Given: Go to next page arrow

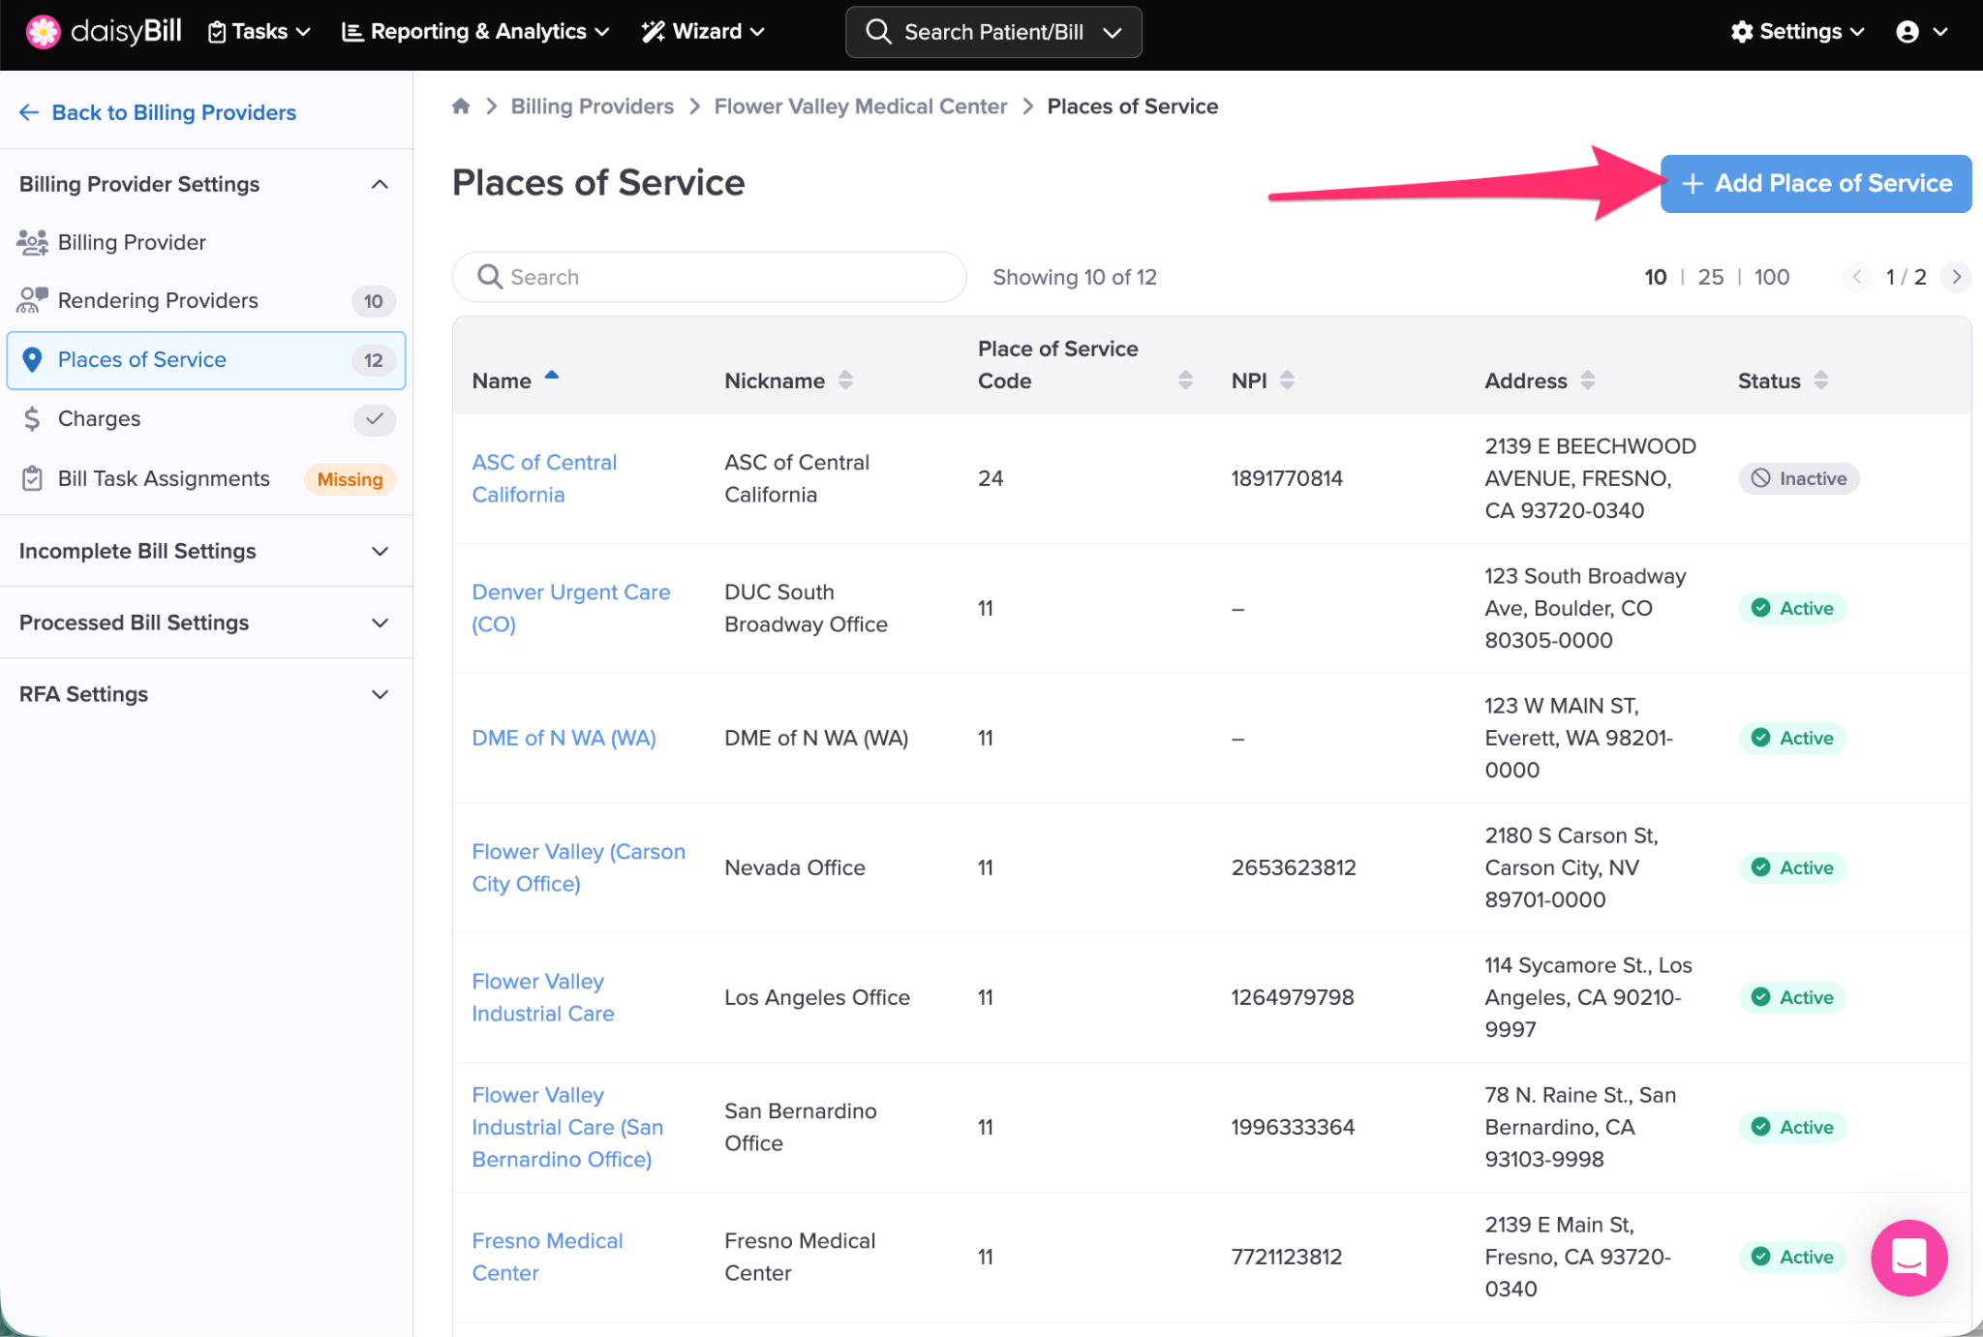Looking at the screenshot, I should (x=1956, y=277).
